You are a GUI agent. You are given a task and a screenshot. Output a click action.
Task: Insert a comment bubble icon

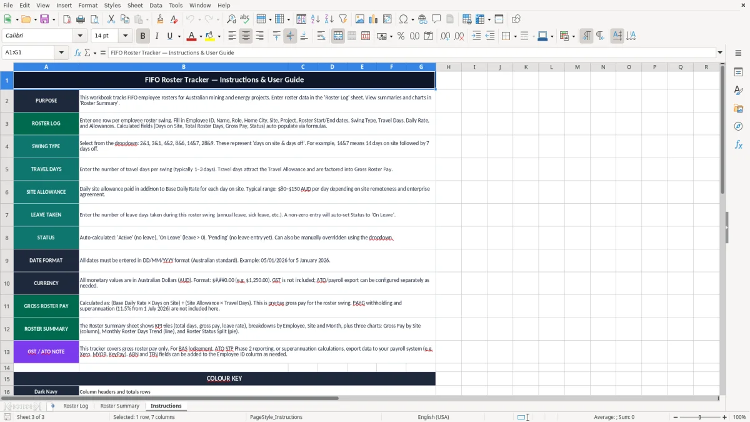point(436,19)
